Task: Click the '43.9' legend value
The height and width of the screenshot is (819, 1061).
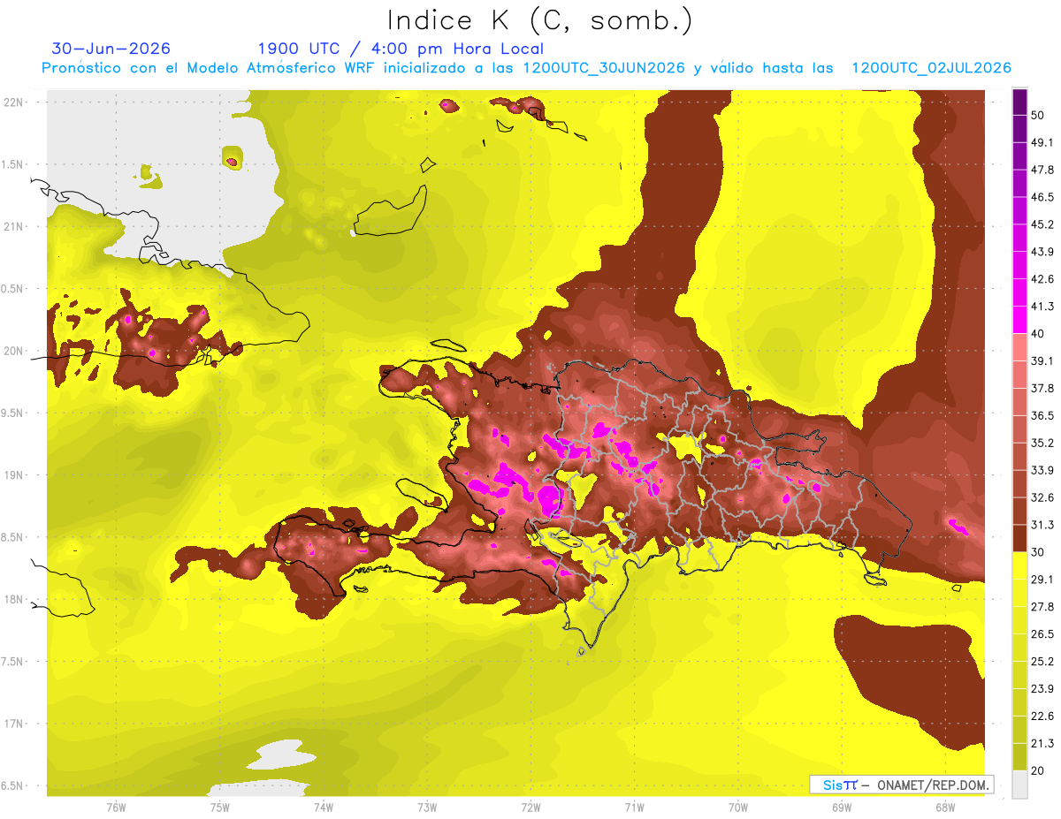Action: [1042, 252]
